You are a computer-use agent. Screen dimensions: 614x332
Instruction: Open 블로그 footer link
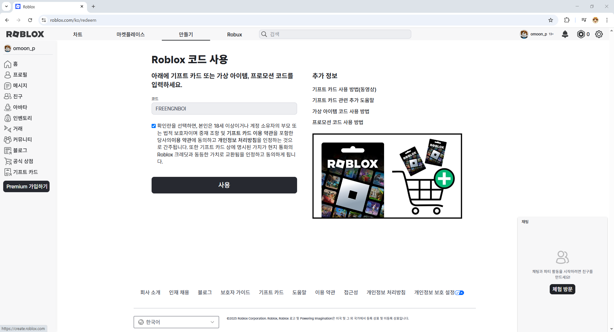tap(205, 292)
